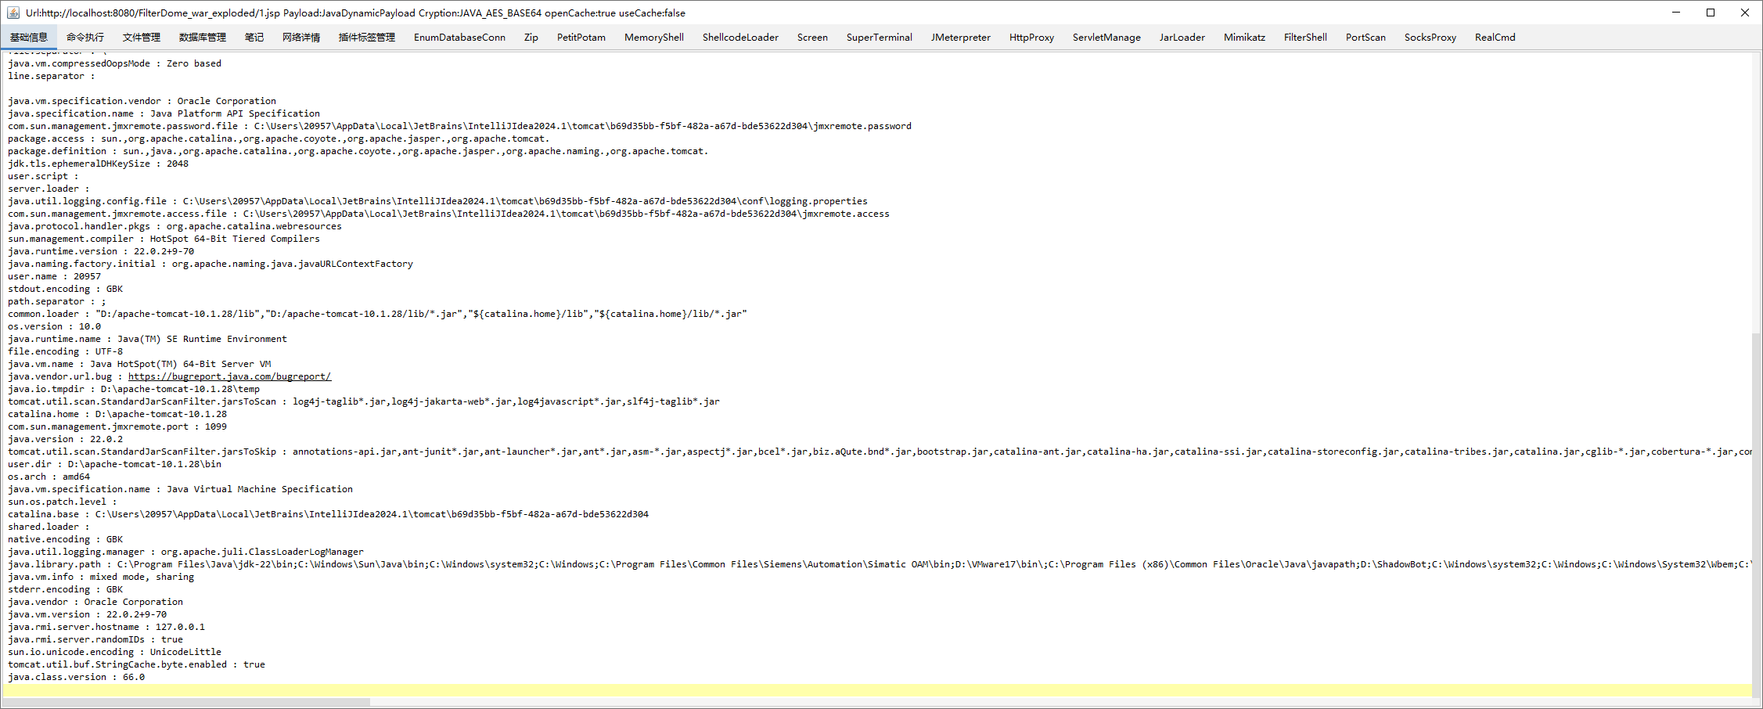The width and height of the screenshot is (1763, 709).
Task: Click the horizontal scrollbar at the bottom
Action: (x=188, y=702)
